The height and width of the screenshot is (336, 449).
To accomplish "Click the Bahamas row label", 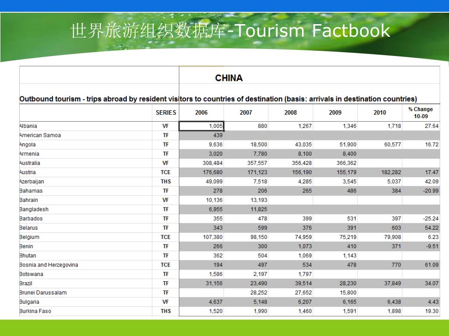I will (31, 191).
